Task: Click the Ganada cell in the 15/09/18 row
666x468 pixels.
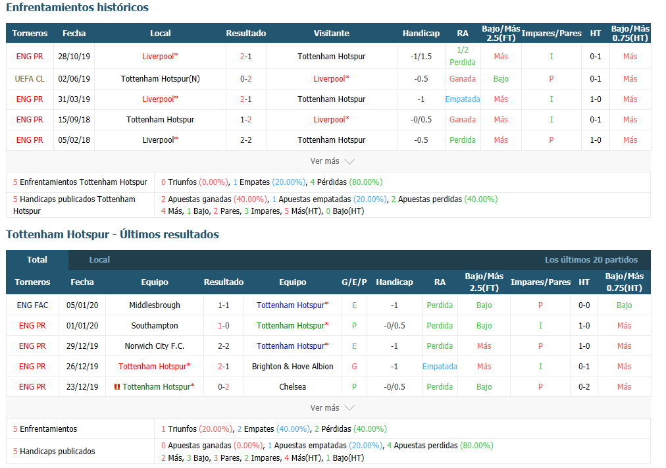Action: tap(463, 120)
